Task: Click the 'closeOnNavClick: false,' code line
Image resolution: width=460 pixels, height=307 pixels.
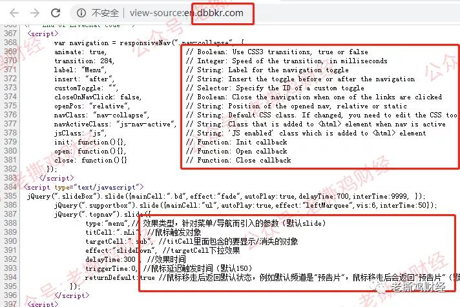Action: 98,97
